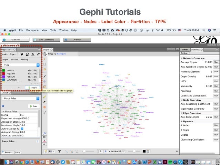
Task: Run the PageRank statistic
Action: pos(216,91)
